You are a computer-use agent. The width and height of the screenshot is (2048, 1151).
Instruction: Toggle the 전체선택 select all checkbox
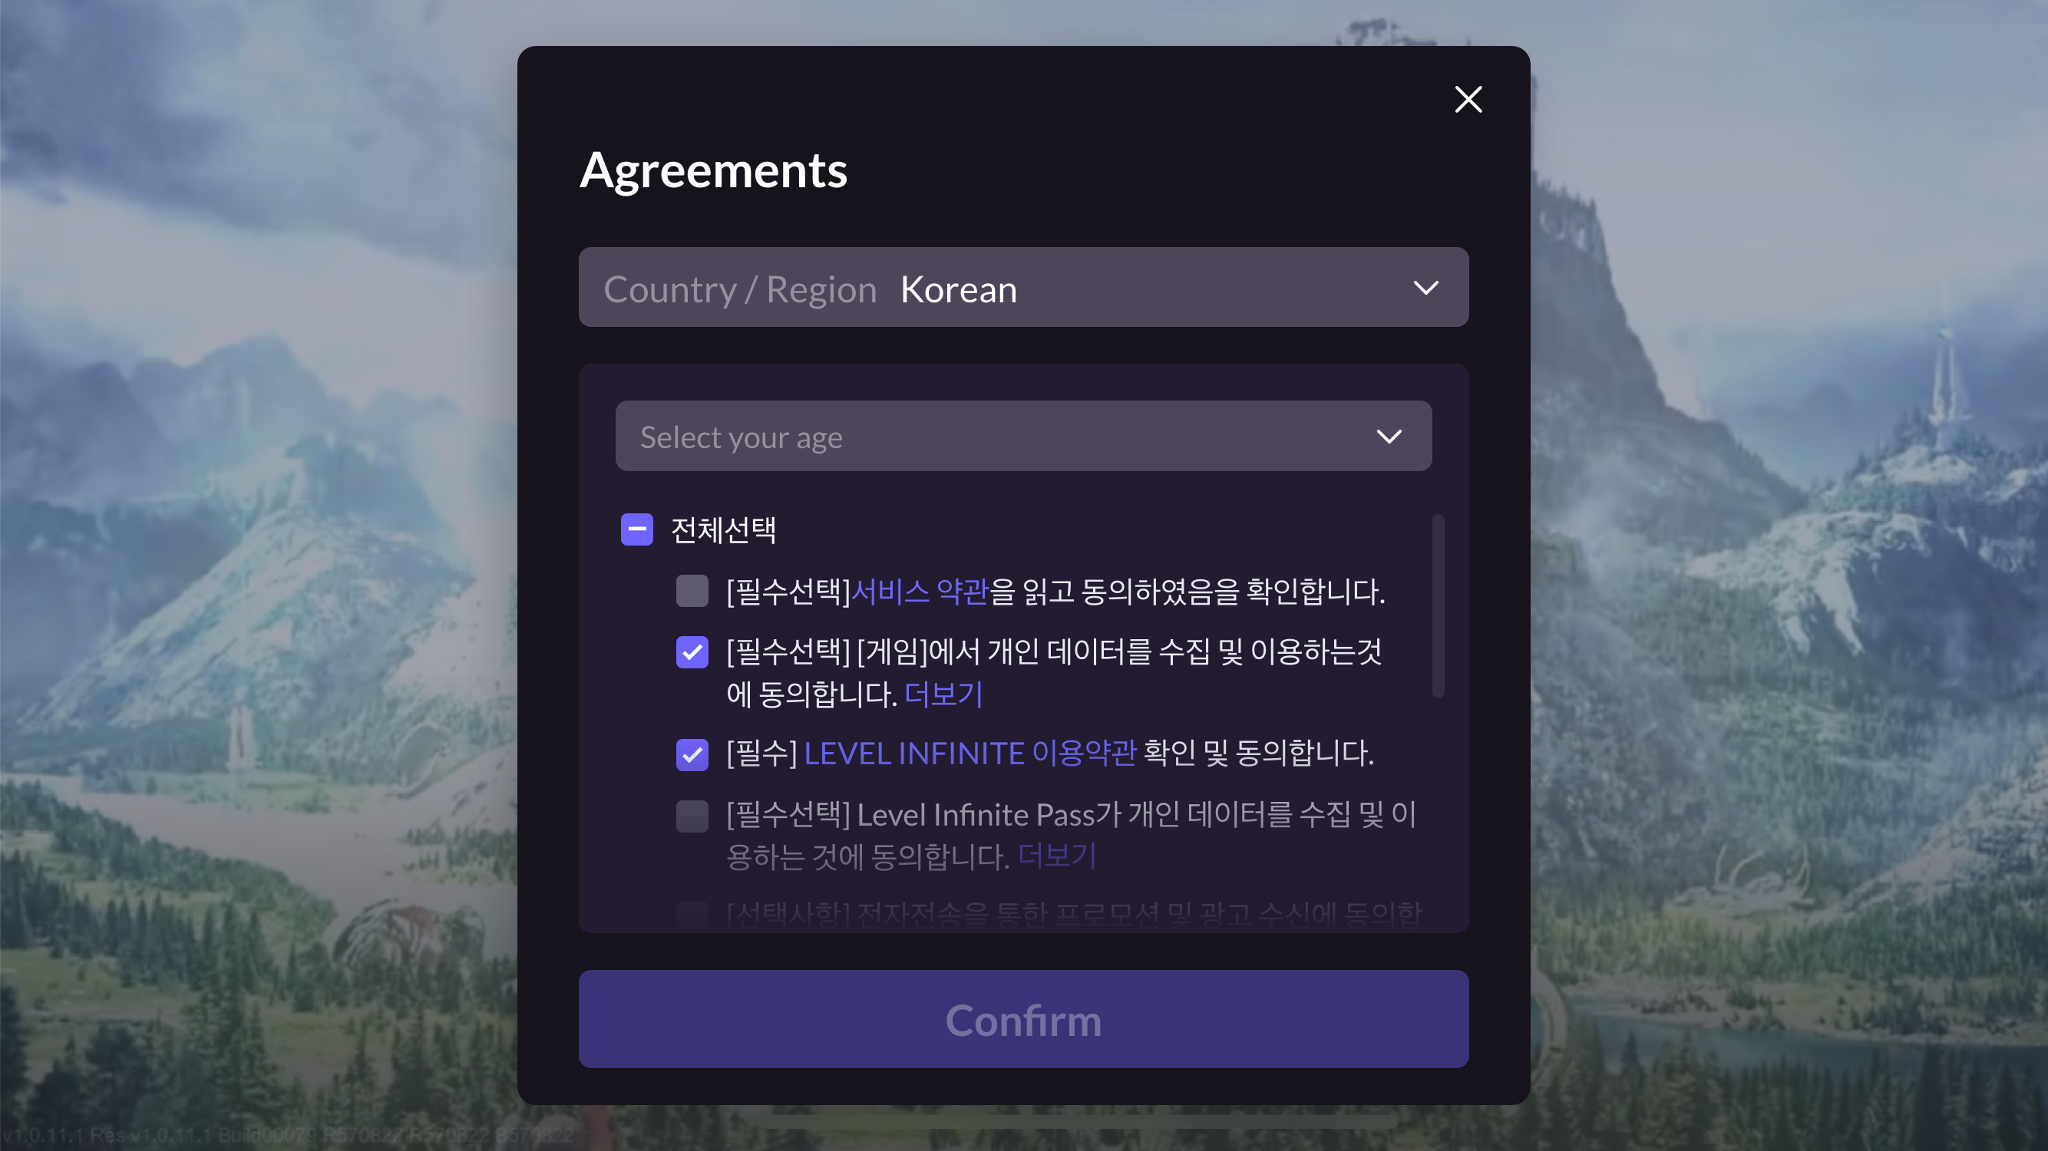[x=634, y=529]
